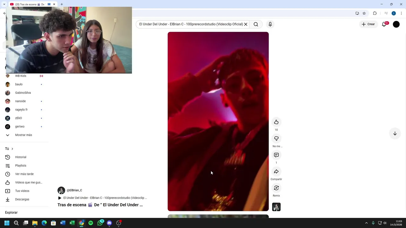406x228 pixels.
Task: Install page as app icon in address bar
Action: point(357,13)
